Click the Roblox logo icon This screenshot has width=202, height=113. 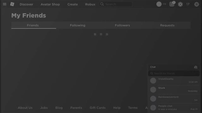pos(12,4)
